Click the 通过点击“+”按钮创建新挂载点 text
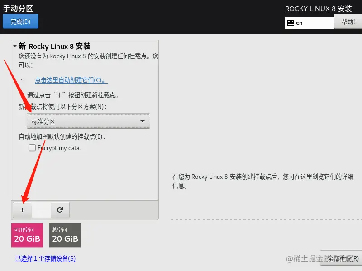 point(73,95)
